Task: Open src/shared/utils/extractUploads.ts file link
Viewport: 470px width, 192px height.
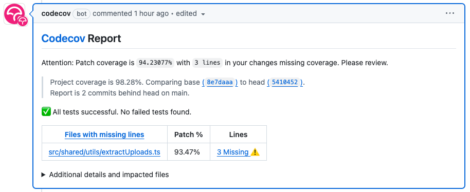Action: pyautogui.click(x=104, y=152)
